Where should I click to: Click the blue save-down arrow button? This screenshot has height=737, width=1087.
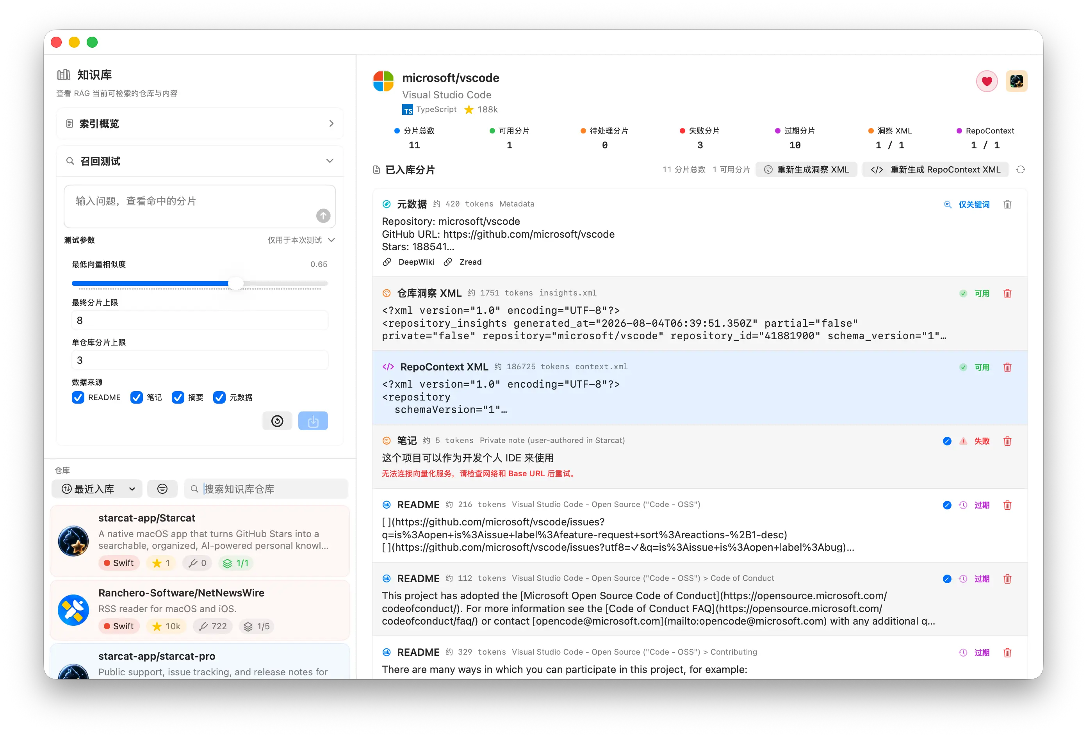click(x=313, y=421)
